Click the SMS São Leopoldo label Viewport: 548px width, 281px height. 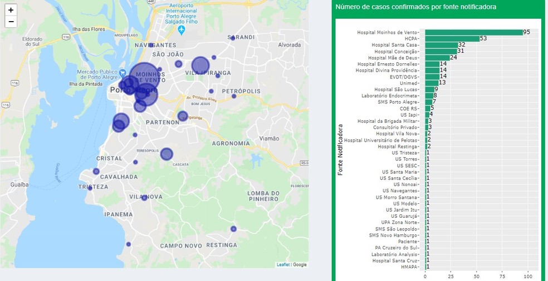coord(397,229)
